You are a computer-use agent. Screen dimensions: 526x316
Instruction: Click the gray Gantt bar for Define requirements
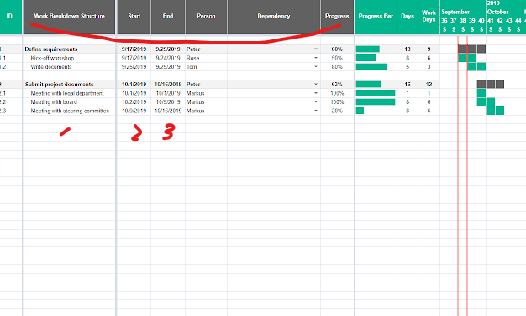pyautogui.click(x=472, y=49)
